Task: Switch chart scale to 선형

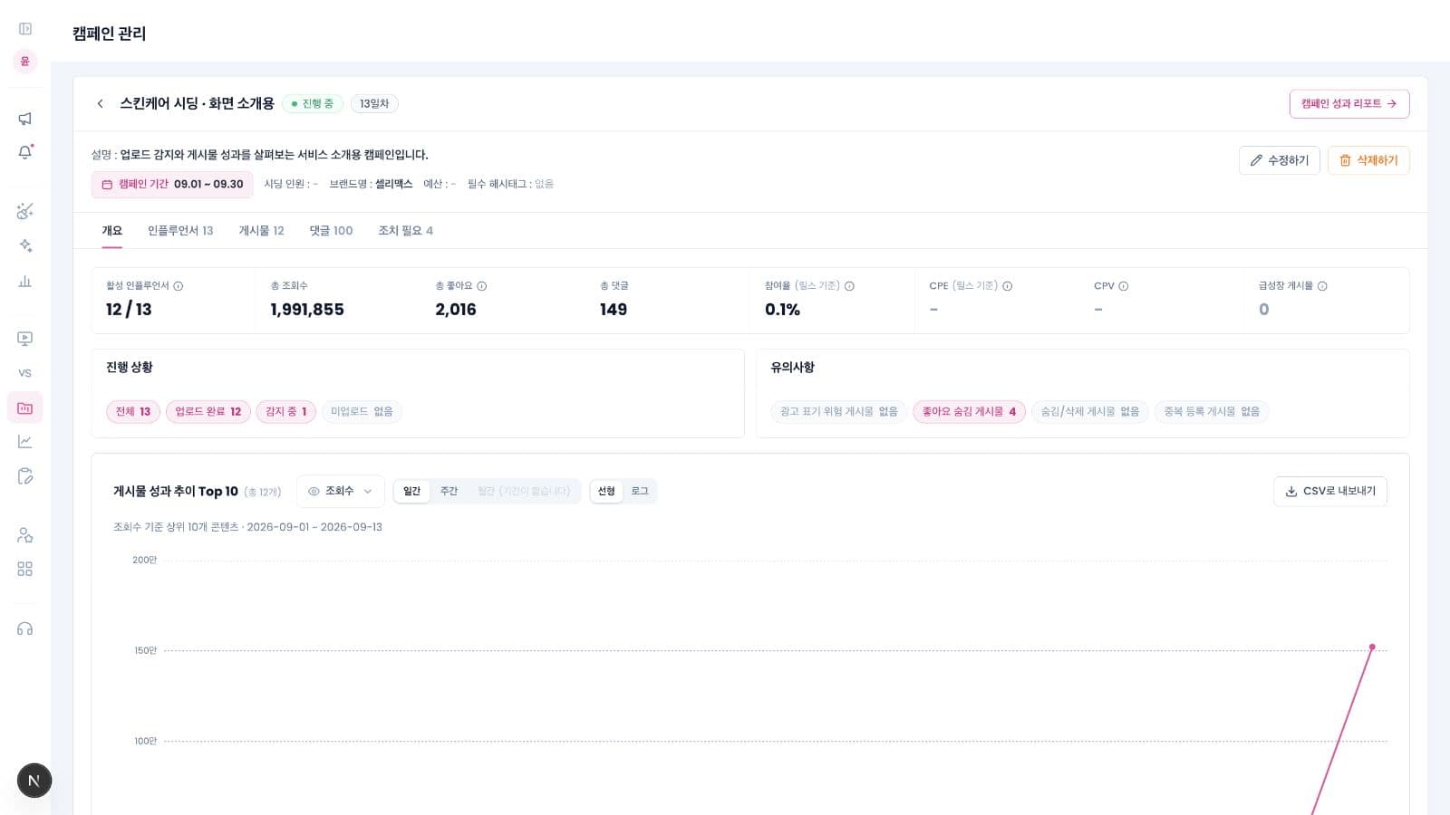Action: click(606, 491)
